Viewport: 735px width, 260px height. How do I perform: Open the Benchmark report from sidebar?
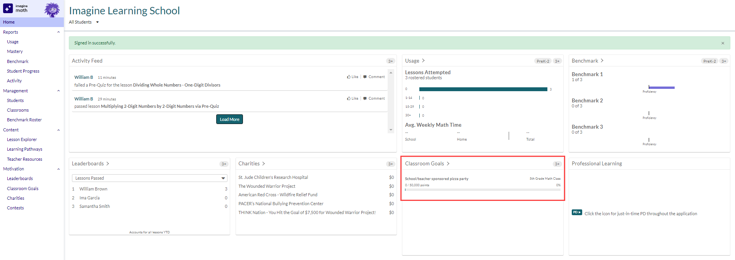(x=18, y=61)
